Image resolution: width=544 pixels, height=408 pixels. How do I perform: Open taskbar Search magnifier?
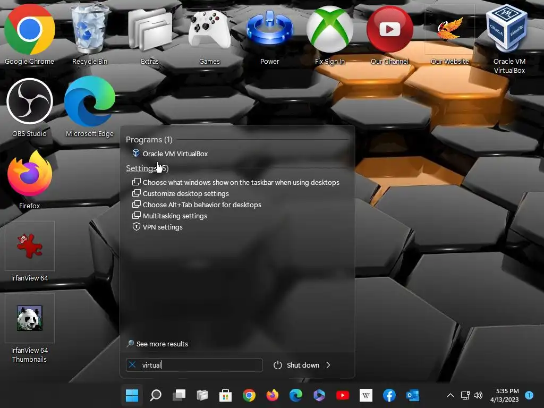click(156, 395)
